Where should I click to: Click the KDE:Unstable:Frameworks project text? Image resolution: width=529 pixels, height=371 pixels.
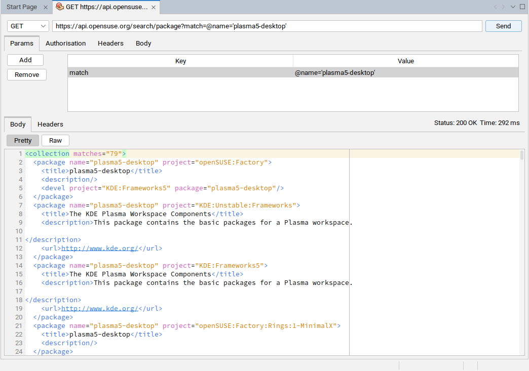pos(246,205)
